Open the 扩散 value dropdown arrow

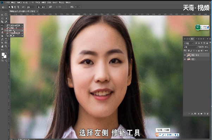pos(79,7)
